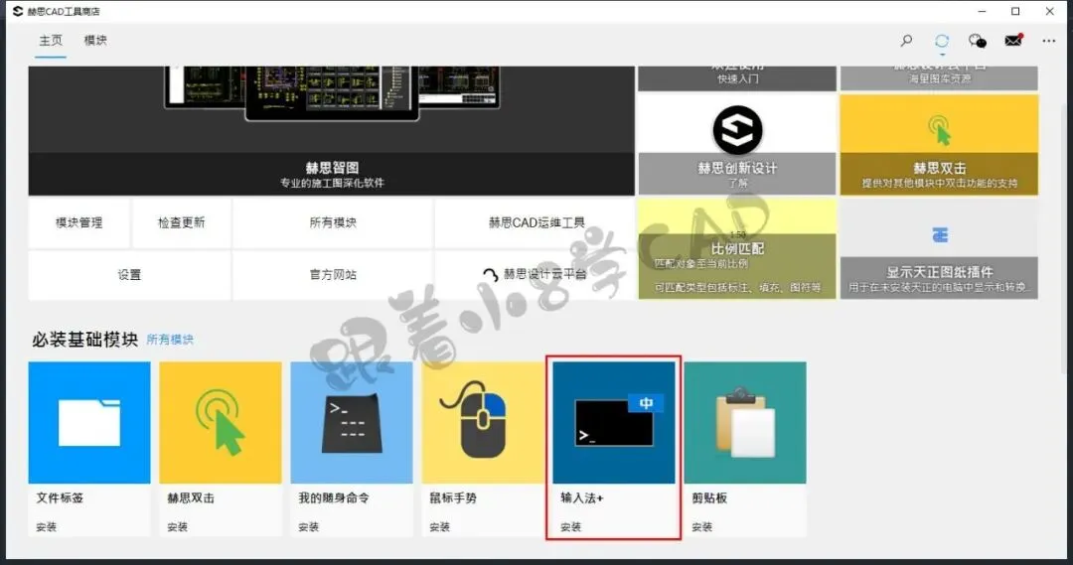1073x565 pixels.
Task: Click the 我的随身命令 script icon
Action: point(352,423)
